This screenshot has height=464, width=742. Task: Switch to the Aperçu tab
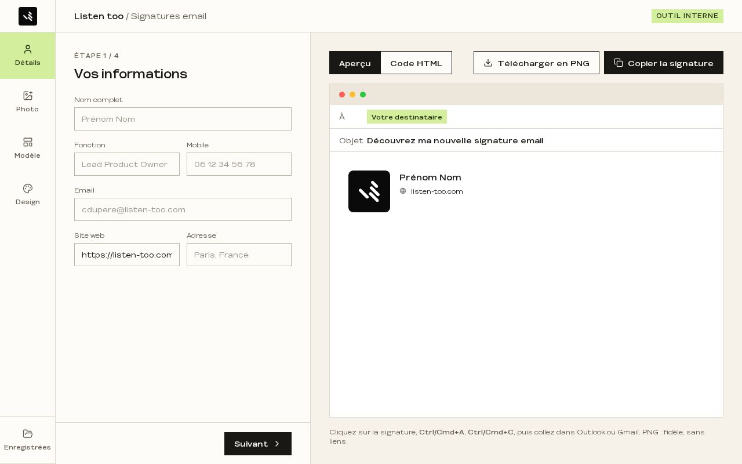click(x=355, y=63)
